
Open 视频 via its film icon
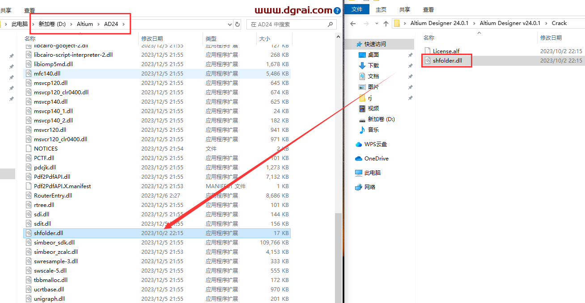pyautogui.click(x=362, y=108)
